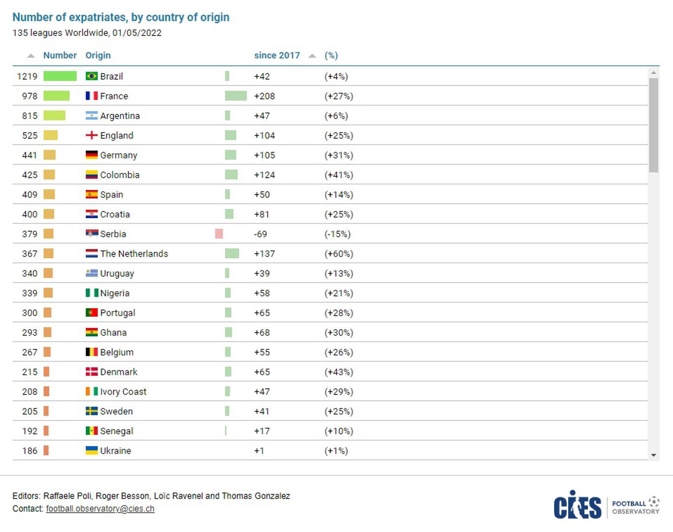Click the scroll up arrow

[x=654, y=72]
